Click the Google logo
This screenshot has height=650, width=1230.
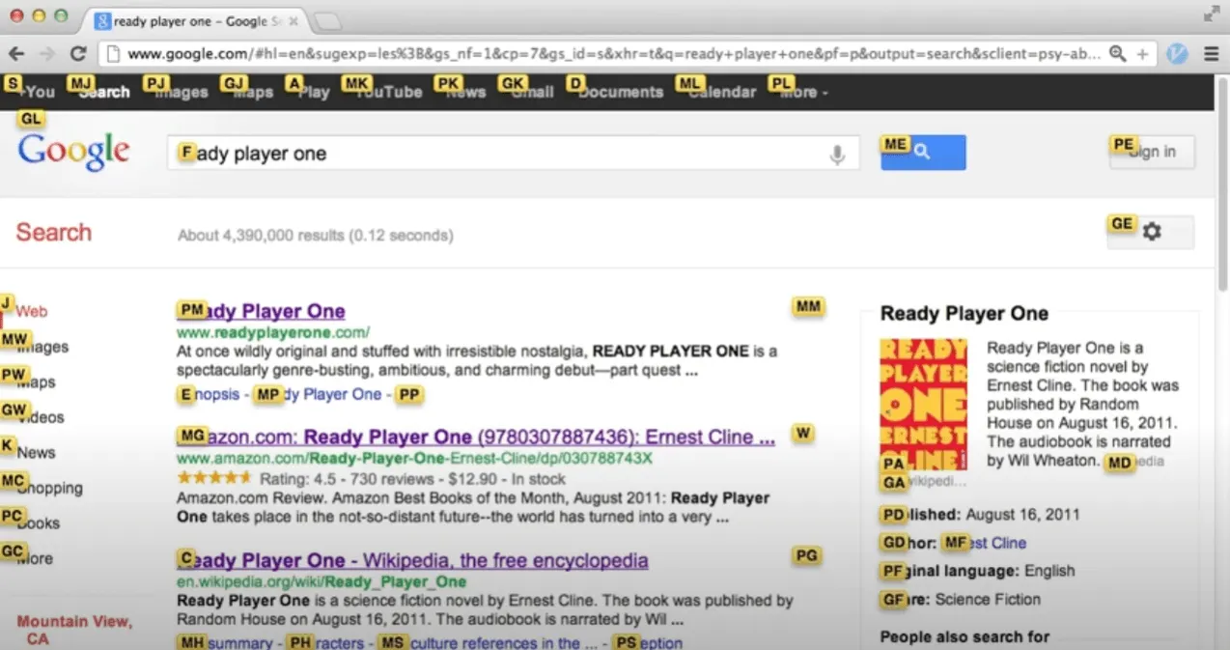73,153
